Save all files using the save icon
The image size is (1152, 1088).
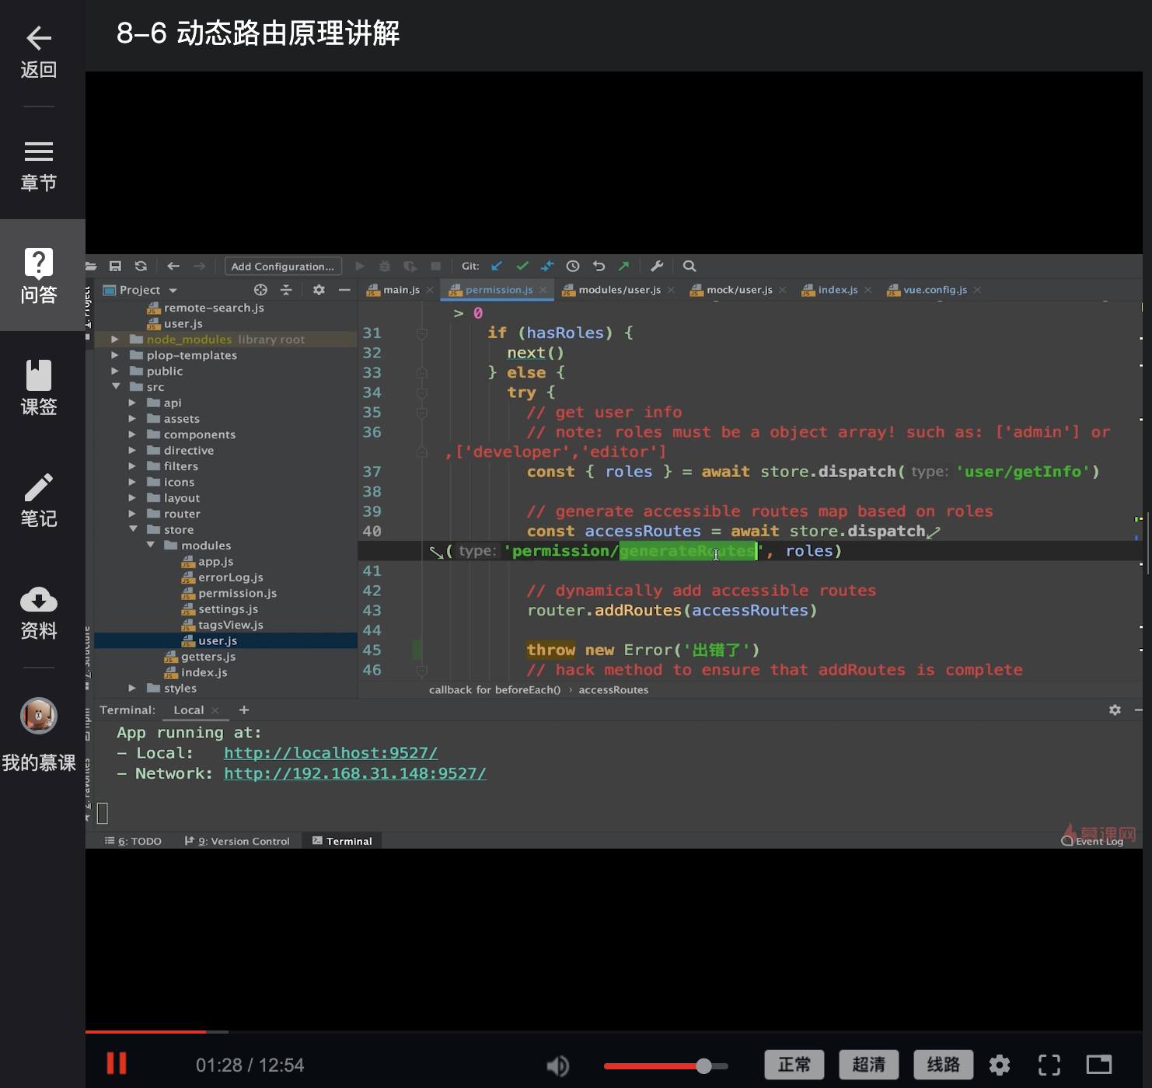[116, 266]
